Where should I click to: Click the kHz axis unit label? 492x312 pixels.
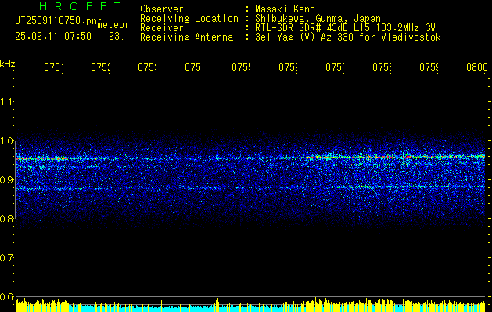(8, 63)
